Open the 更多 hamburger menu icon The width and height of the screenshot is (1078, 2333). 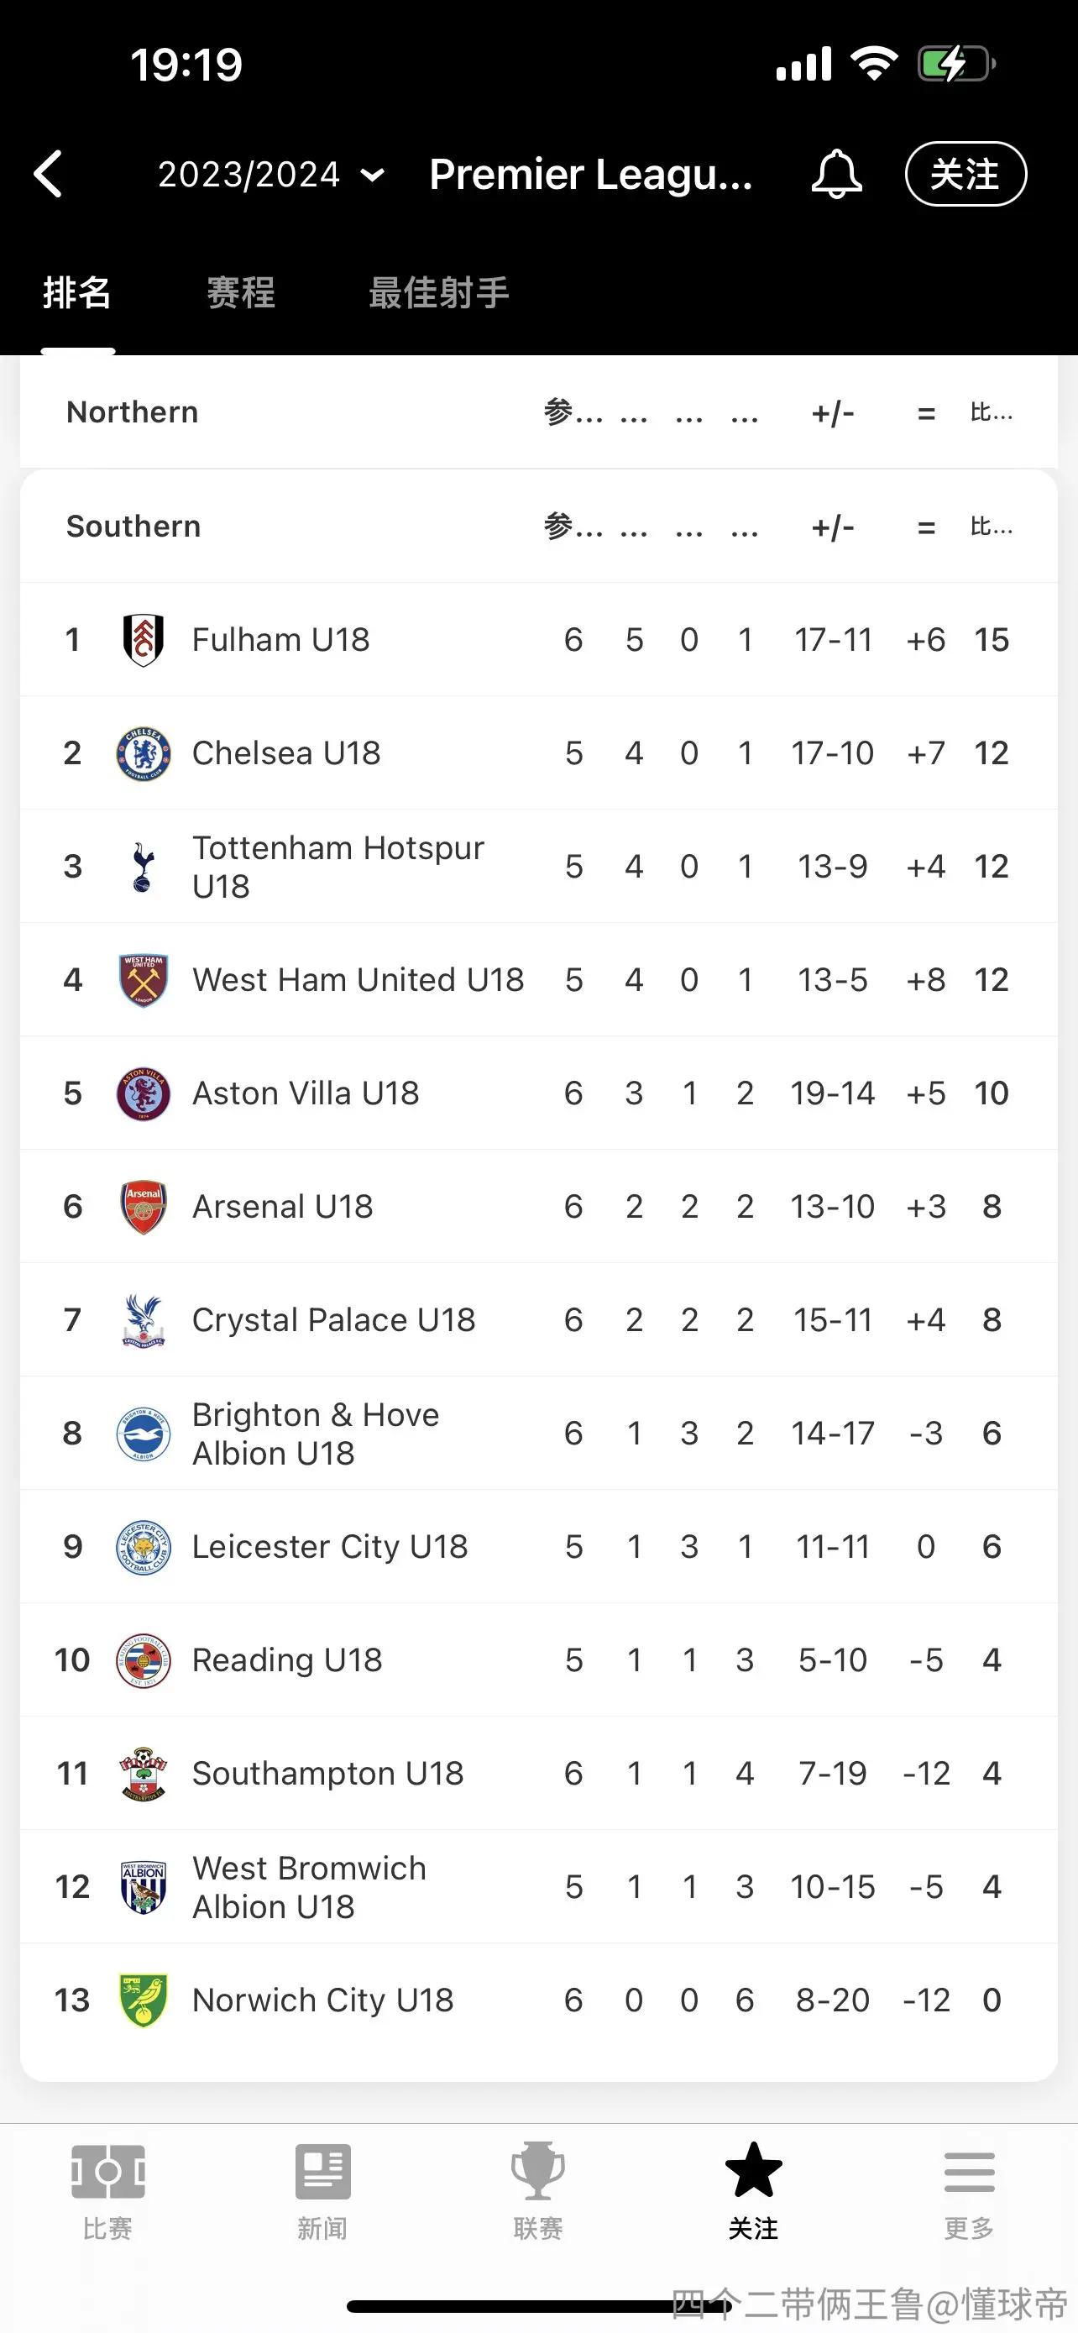click(970, 2172)
